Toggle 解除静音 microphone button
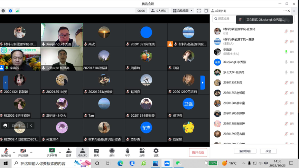 (x=6, y=152)
